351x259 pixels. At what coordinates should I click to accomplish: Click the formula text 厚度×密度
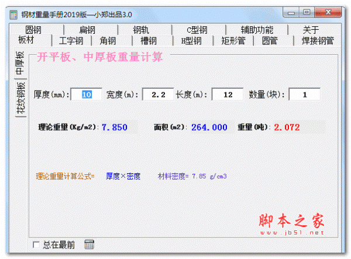pos(123,176)
